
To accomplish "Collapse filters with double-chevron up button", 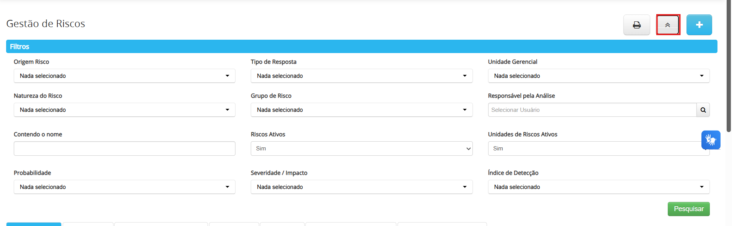I will pyautogui.click(x=668, y=25).
